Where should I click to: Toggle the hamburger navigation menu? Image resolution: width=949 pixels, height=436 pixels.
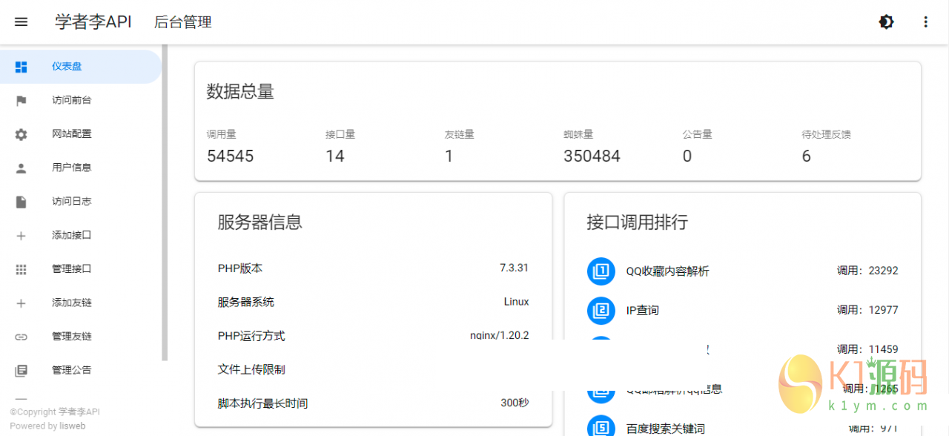click(21, 22)
